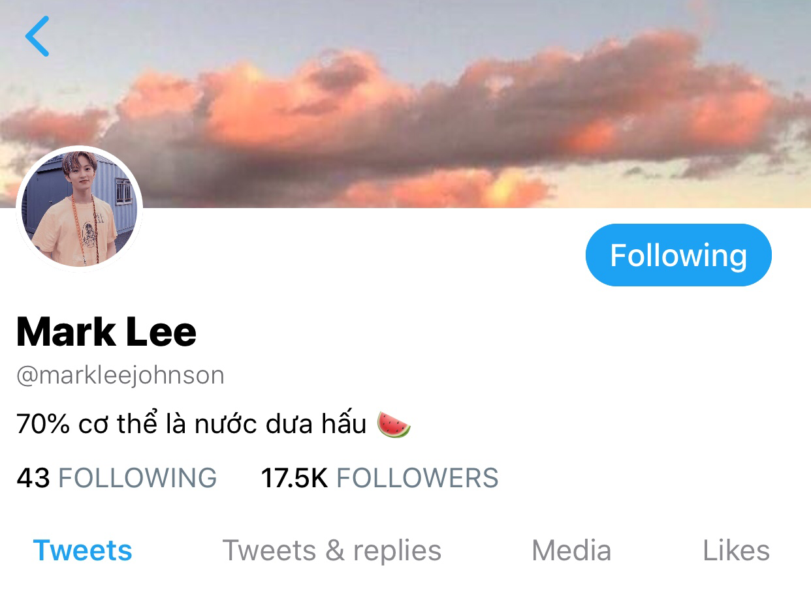The image size is (811, 589).
Task: Switch to the Tweets tab
Action: pos(83,551)
